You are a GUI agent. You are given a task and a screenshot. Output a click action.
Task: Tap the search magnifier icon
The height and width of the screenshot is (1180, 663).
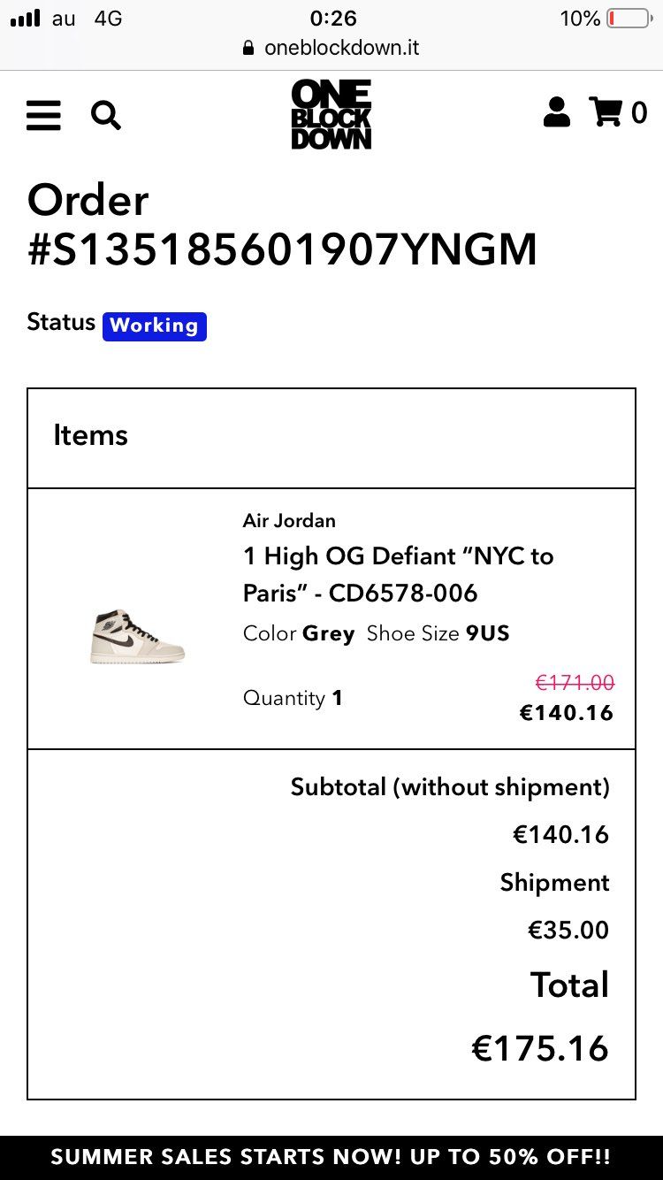105,115
